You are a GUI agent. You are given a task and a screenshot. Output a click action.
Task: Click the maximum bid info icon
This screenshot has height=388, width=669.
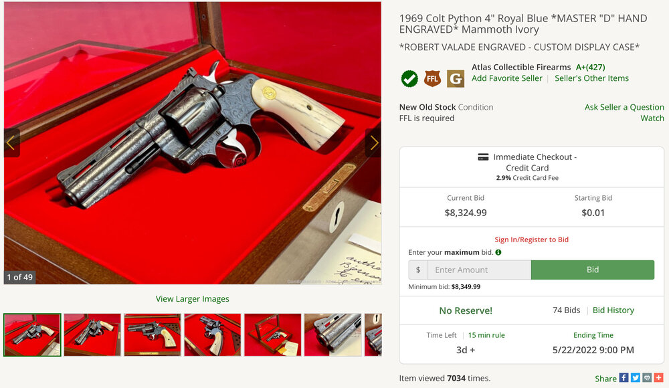[498, 252]
